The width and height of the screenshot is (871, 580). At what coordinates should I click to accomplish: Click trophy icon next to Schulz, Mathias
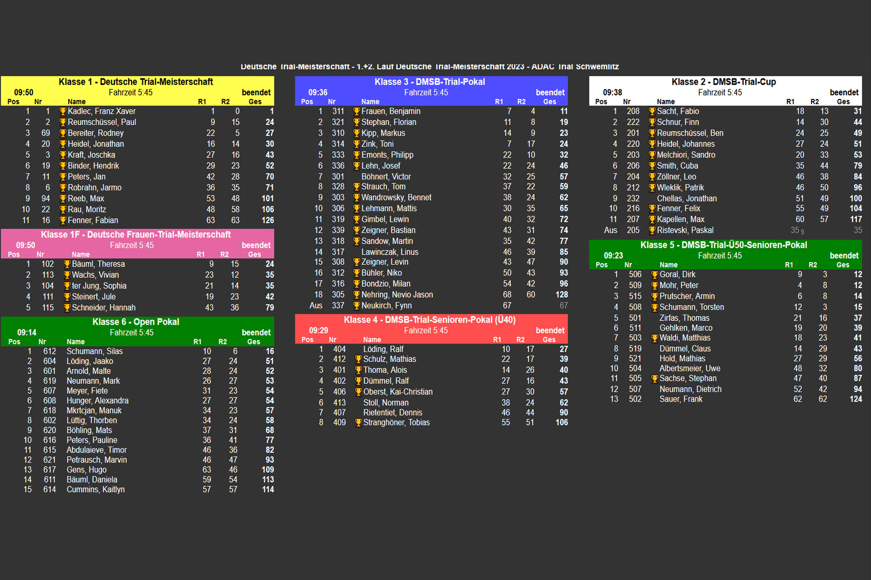359,360
